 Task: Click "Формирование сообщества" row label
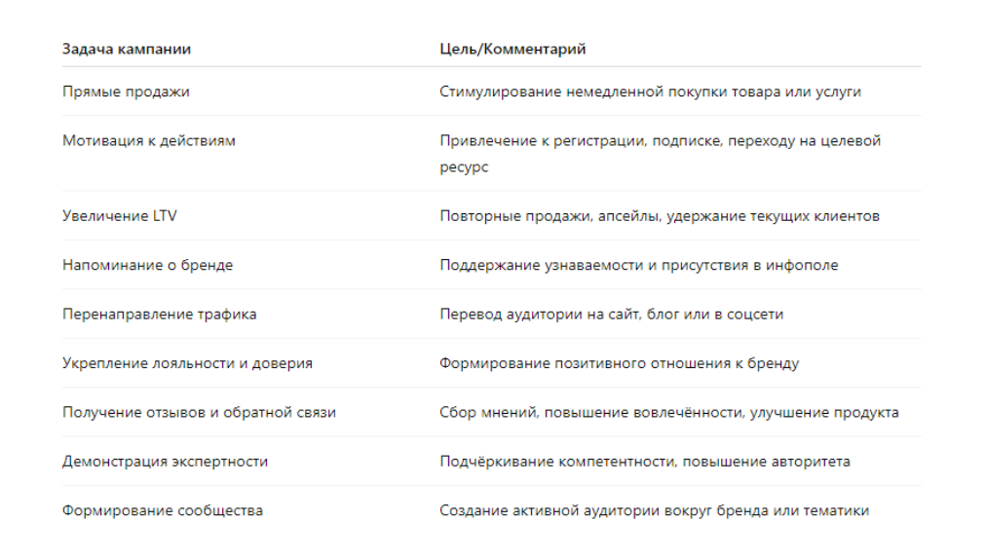pyautogui.click(x=163, y=510)
